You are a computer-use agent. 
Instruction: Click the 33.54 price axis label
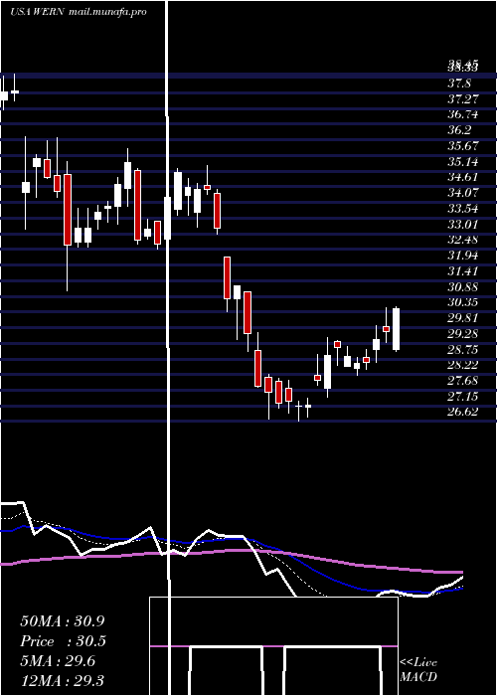point(463,209)
